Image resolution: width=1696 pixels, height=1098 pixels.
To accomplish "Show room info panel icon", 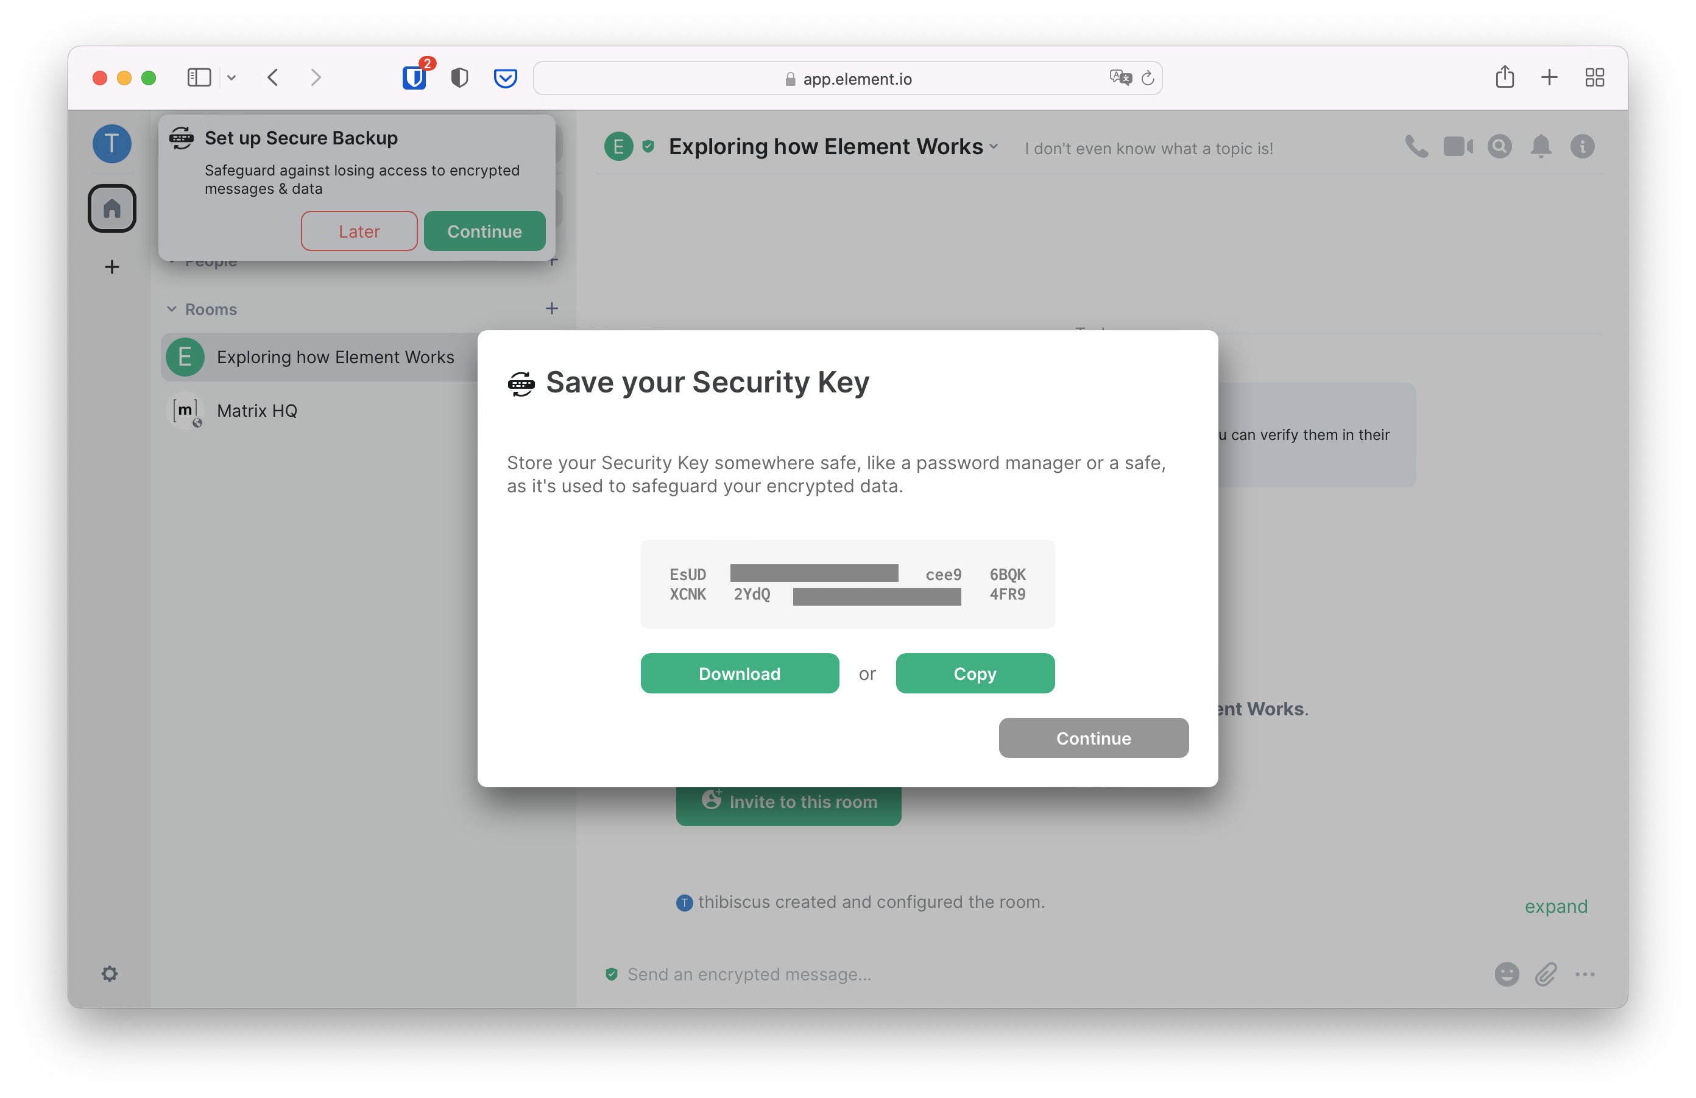I will coord(1582,147).
